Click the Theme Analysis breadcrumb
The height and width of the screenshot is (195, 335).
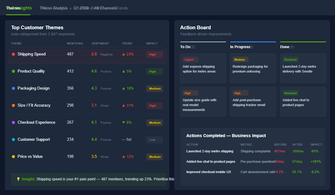pyautogui.click(x=54, y=8)
